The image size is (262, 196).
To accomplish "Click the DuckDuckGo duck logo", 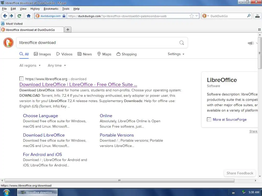I will 8,43.
